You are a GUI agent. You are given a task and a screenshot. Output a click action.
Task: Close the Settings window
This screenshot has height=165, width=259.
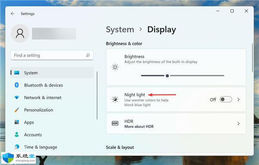click(246, 11)
